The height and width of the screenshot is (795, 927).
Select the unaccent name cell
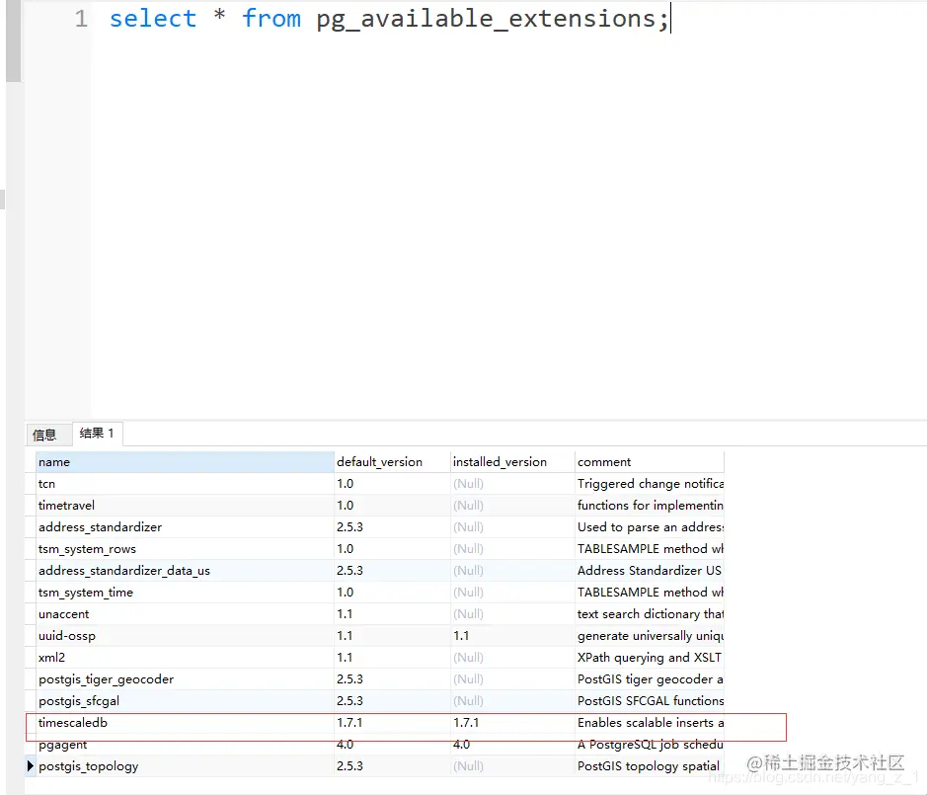185,614
